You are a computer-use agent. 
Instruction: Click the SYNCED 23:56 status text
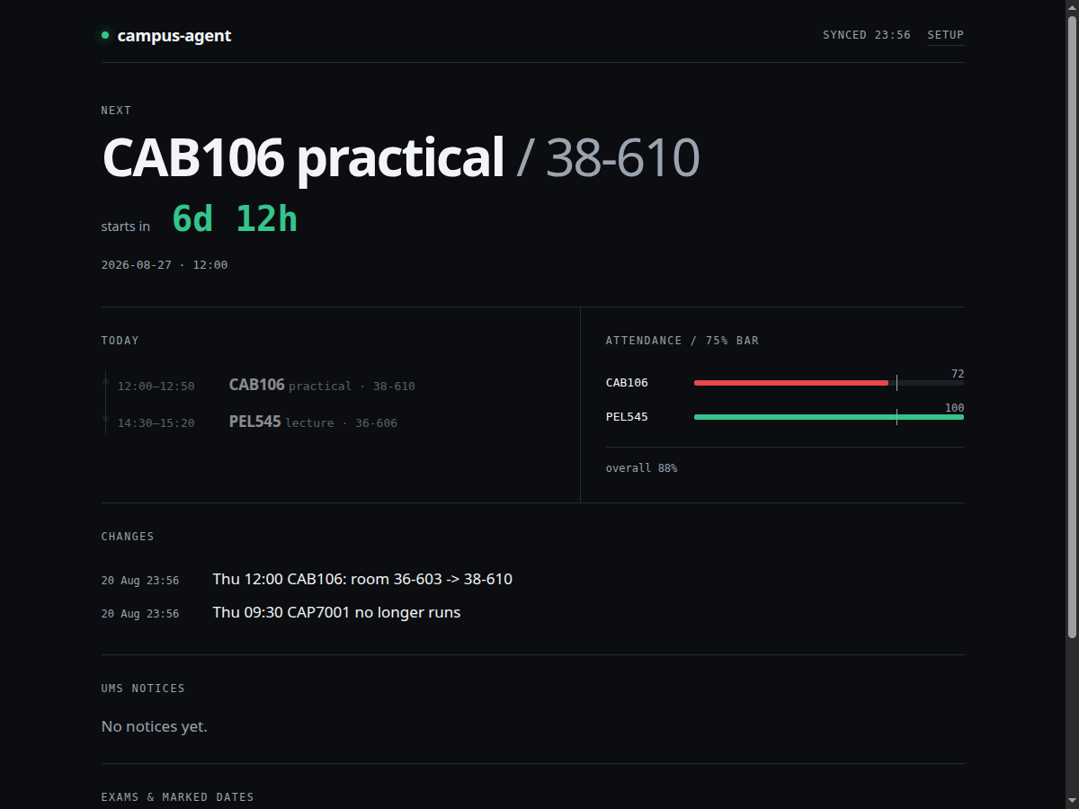click(867, 35)
